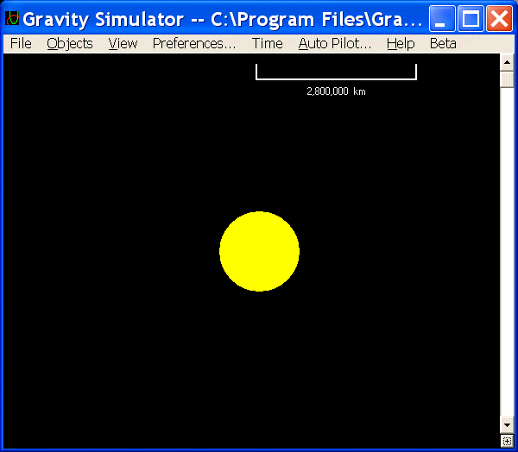Minimize the Gravity Simulator window
Viewport: 518px width, 452px height.
point(442,18)
